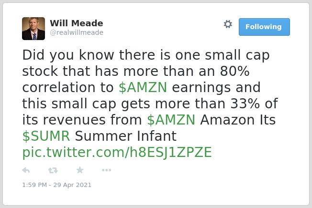Open the @realwillmeade handle link

[77, 32]
